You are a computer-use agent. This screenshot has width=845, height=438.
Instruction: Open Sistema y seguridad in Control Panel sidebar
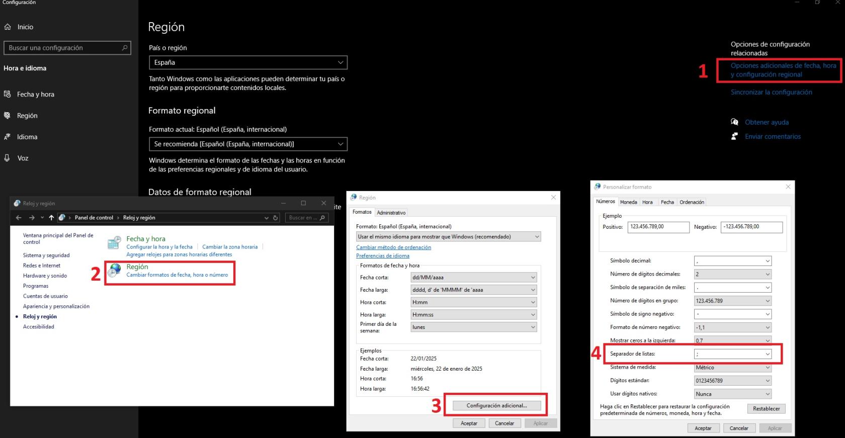46,255
